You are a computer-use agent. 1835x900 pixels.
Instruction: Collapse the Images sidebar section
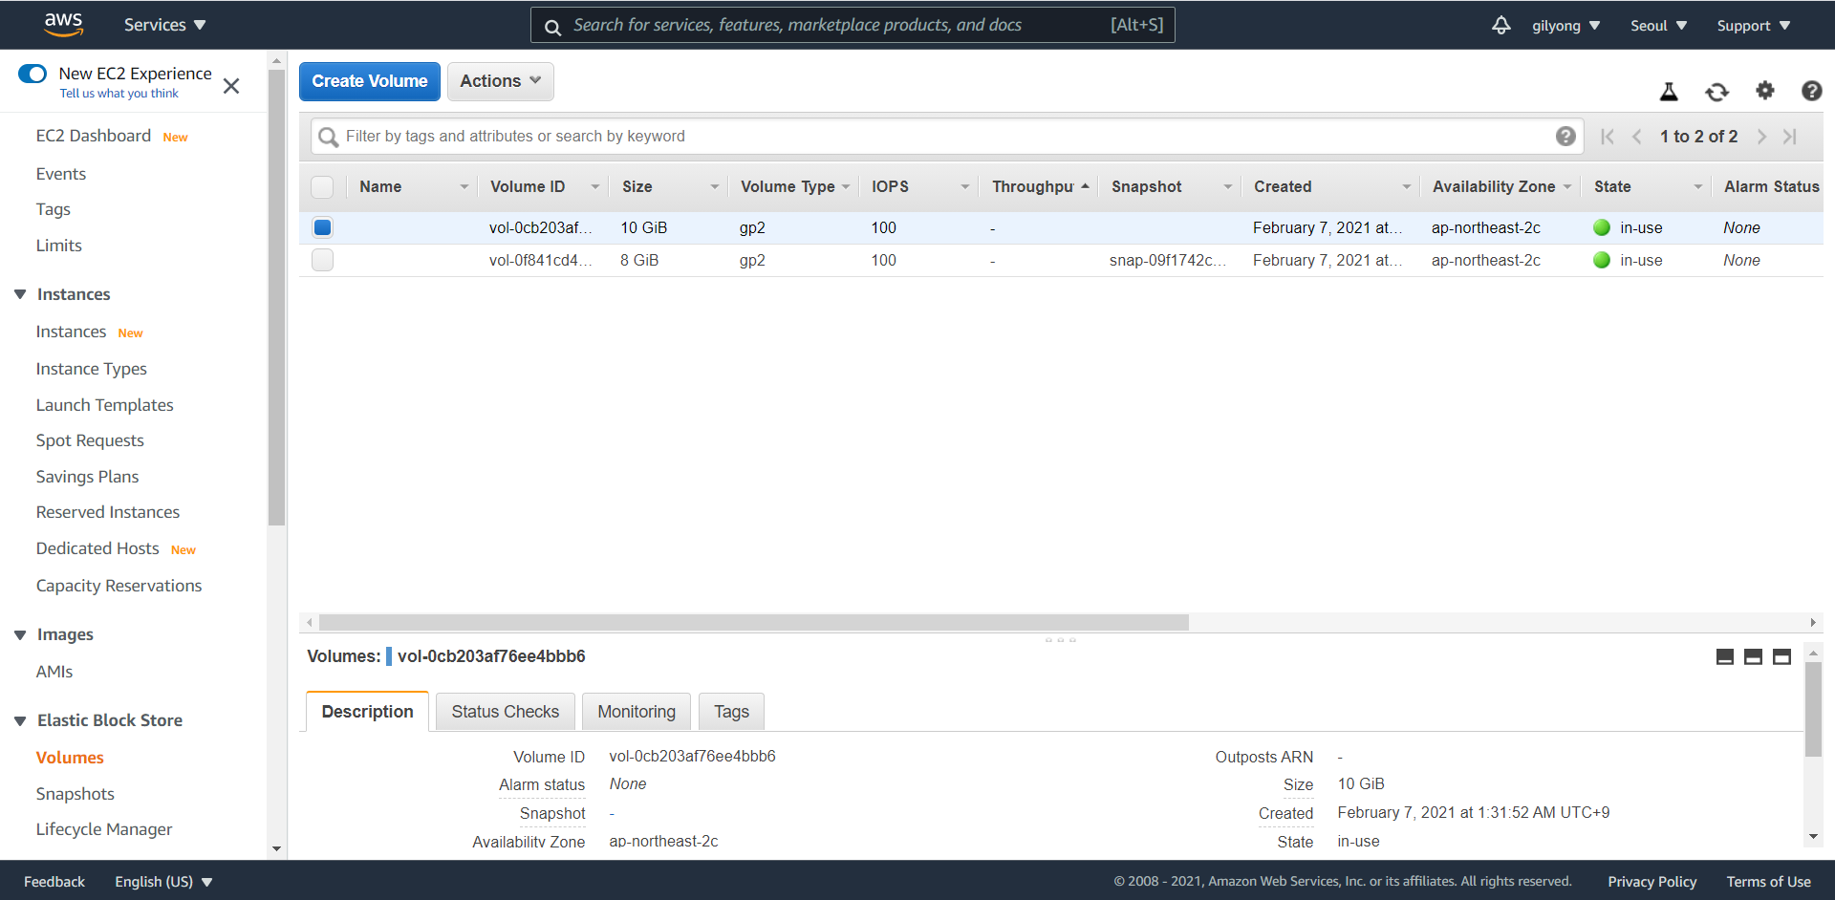coord(20,634)
